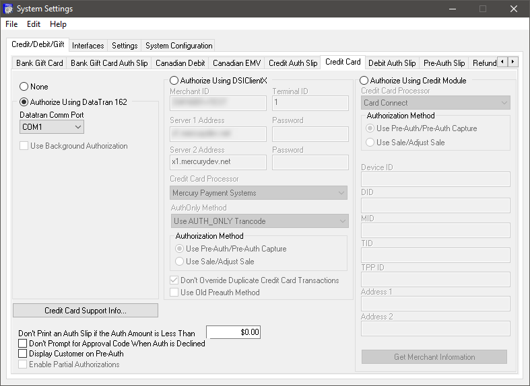Enable Display Customer on Pre-Auth checkbox
This screenshot has width=530, height=386.
pos(23,354)
